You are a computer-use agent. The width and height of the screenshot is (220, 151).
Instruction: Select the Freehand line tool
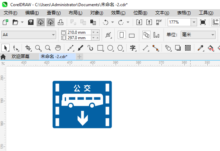(71, 48)
